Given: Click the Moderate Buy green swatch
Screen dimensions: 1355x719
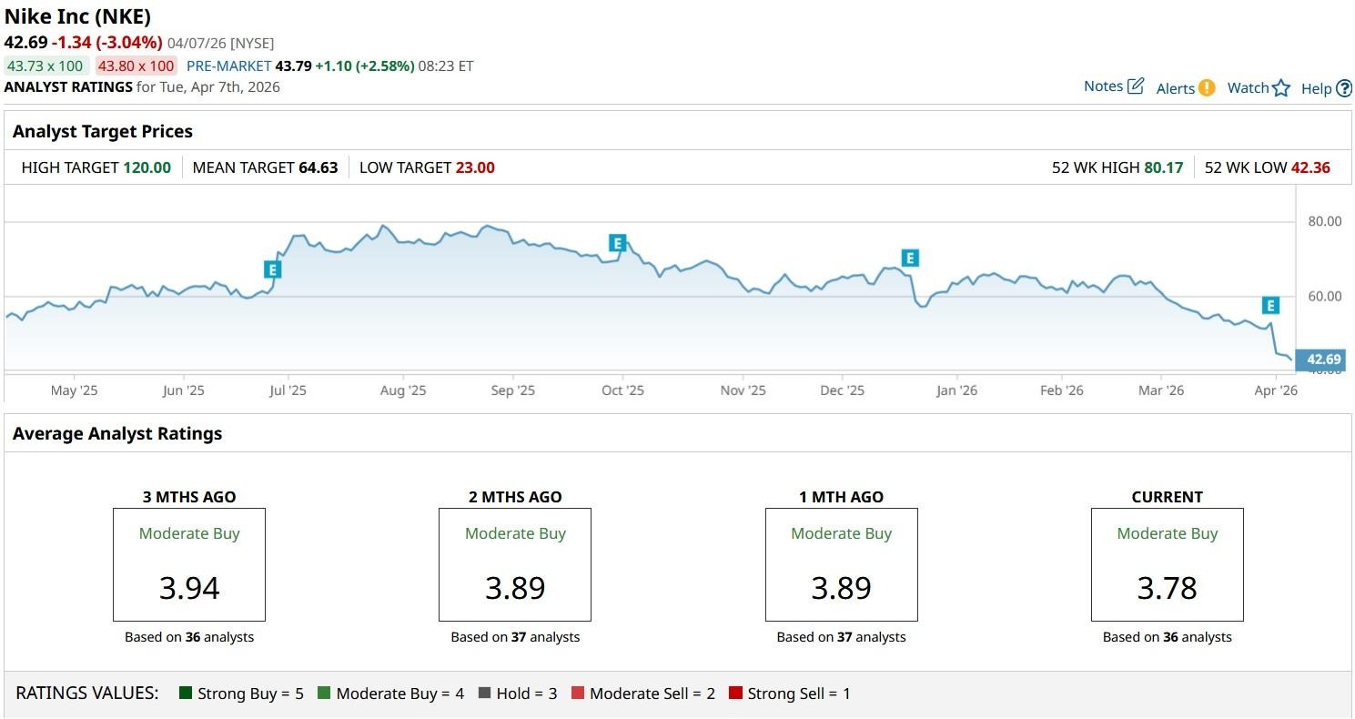Looking at the screenshot, I should (x=324, y=694).
